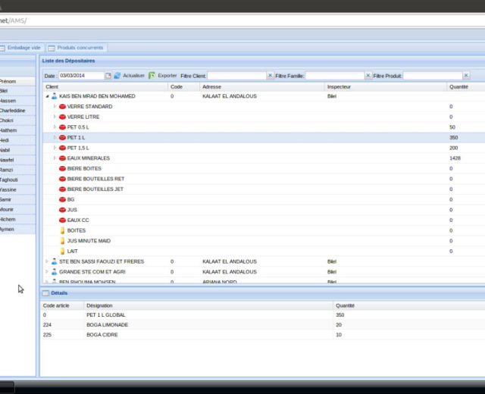
Task: Click the Actualiser refresh icon
Action: click(117, 76)
